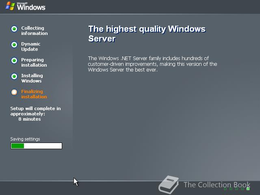260x195 pixels.
Task: Click the Windows .NET Server family paragraph
Action: pyautogui.click(x=152, y=64)
